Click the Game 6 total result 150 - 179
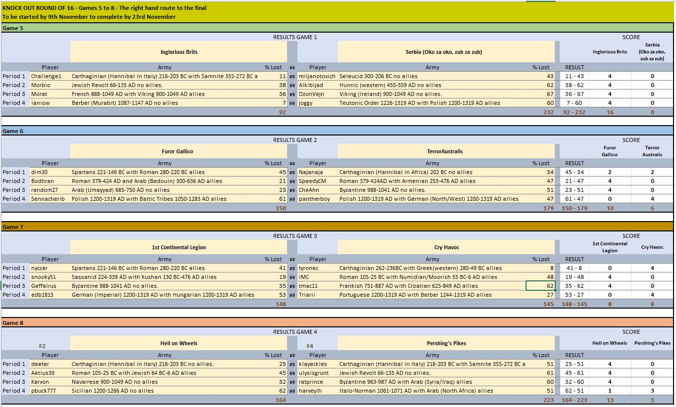676x407 pixels. [x=574, y=208]
